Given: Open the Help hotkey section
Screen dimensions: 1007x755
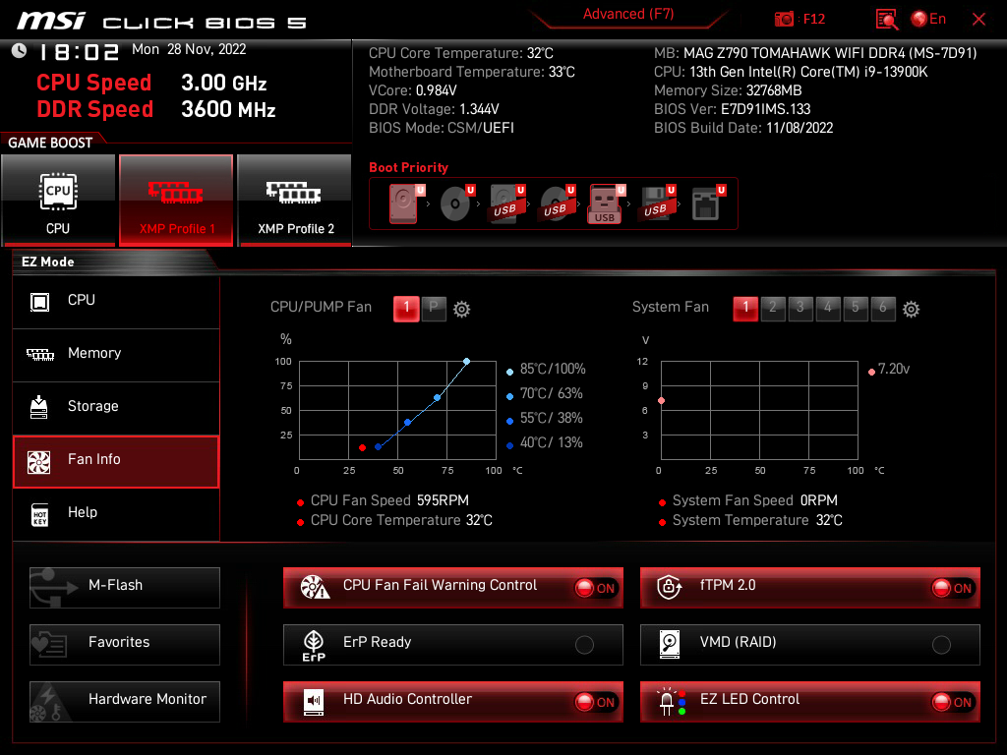Looking at the screenshot, I should [116, 513].
